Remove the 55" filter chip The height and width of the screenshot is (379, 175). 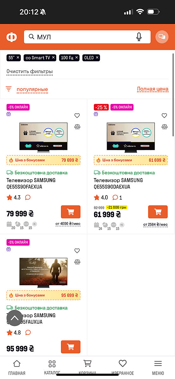click(x=18, y=58)
